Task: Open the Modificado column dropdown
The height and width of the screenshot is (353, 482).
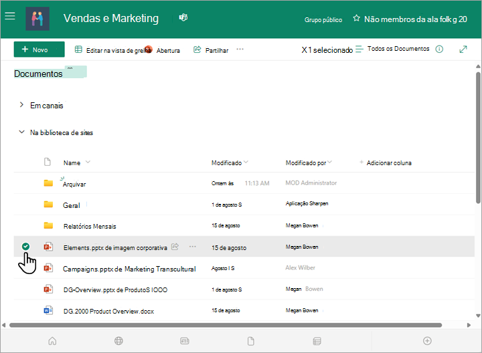Action: tap(246, 162)
